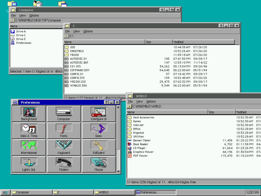Select the Keyboard preferences icon
Viewport: 261px width, 196px height.
point(63,147)
